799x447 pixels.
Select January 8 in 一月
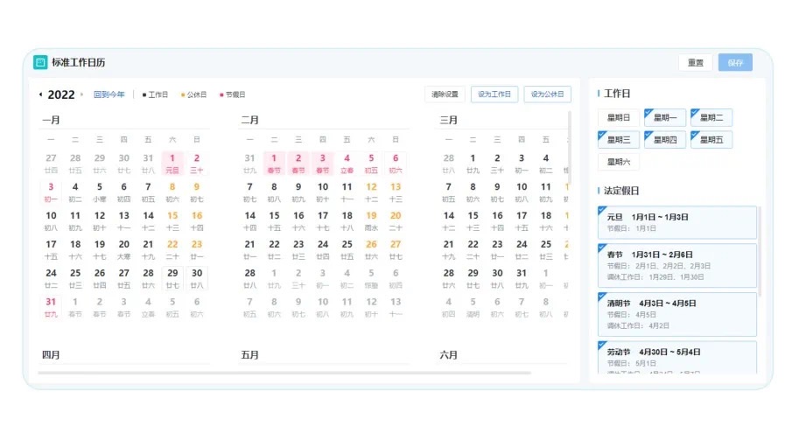(x=172, y=192)
